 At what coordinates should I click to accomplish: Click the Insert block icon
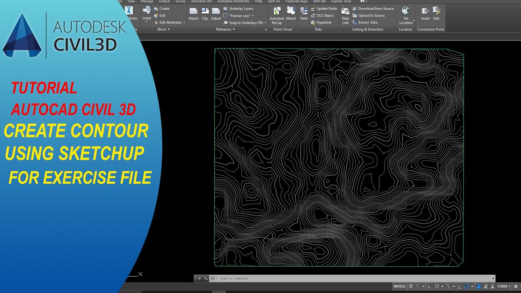coord(147,11)
